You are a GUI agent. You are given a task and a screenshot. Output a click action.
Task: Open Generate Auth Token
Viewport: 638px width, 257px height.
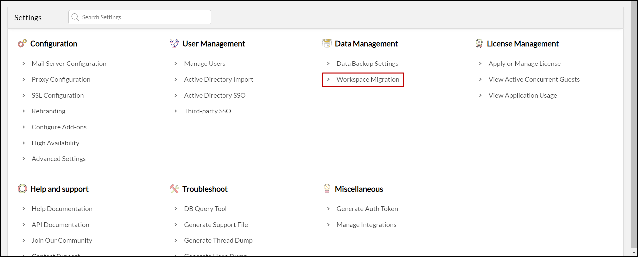367,209
